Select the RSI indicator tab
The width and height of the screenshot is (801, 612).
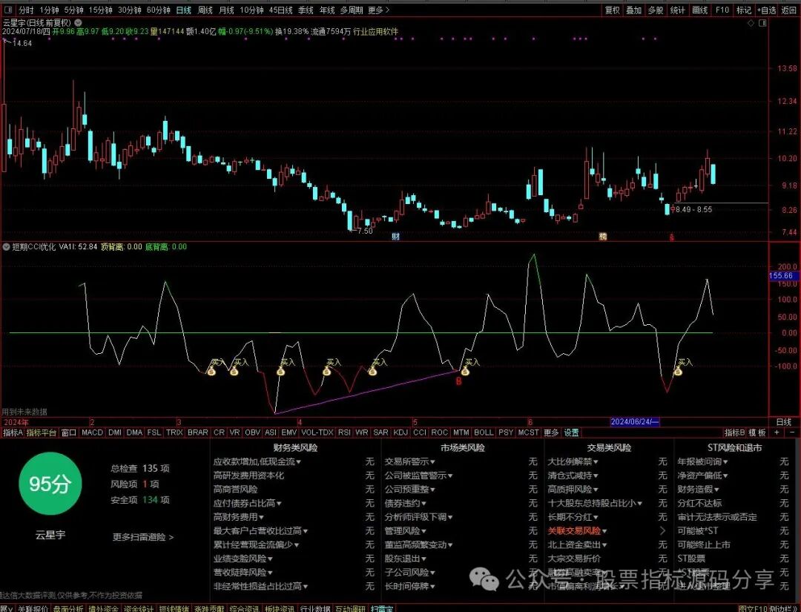tap(344, 432)
